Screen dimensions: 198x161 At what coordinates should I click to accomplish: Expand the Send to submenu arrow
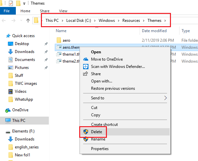pyautogui.click(x=166, y=98)
